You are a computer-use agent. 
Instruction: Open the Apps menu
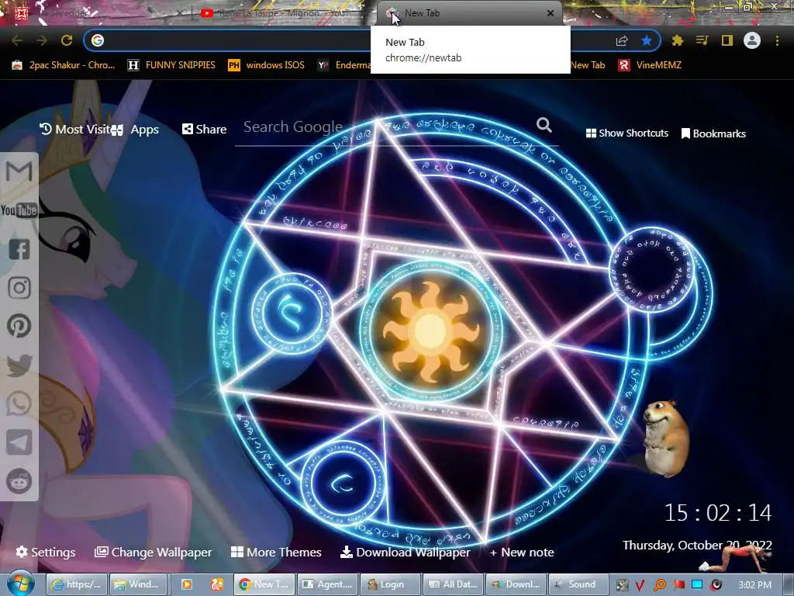tap(136, 130)
